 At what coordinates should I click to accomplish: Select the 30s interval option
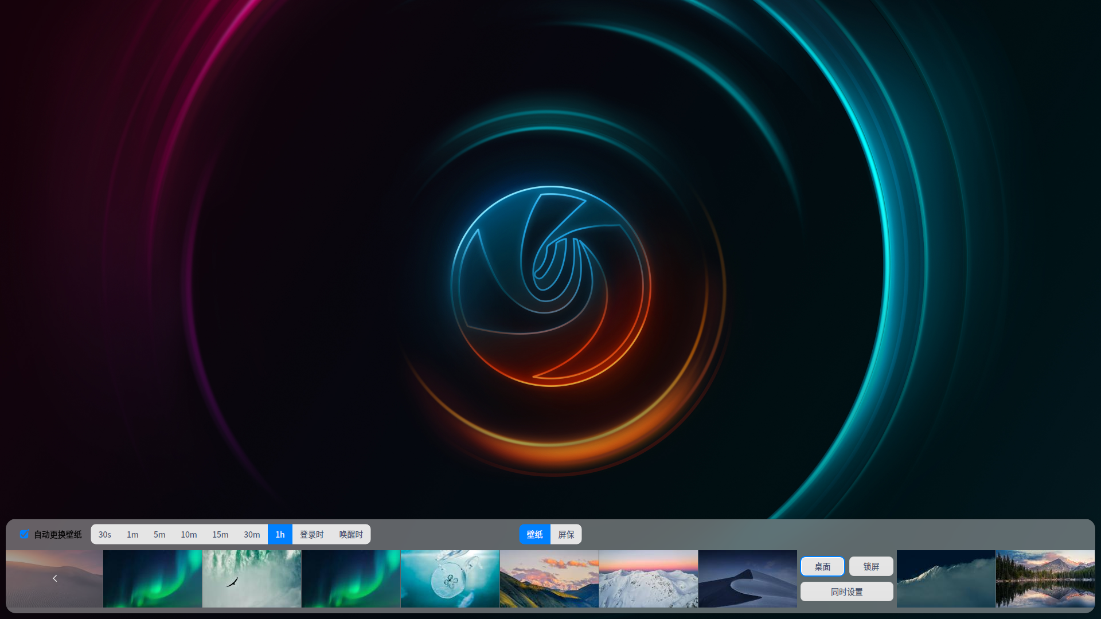[104, 534]
